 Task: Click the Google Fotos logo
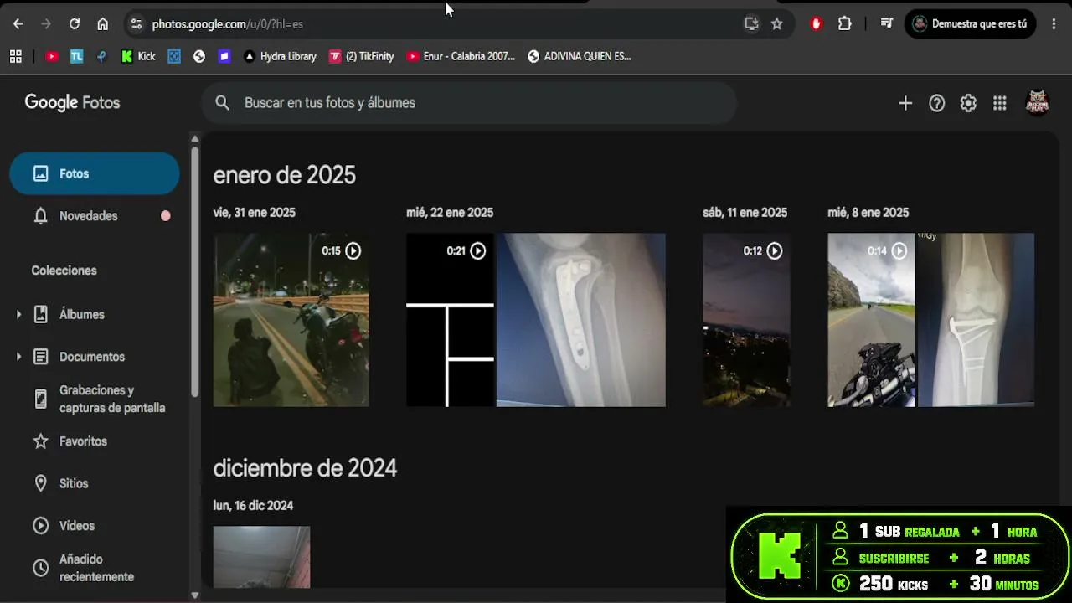[x=72, y=102]
